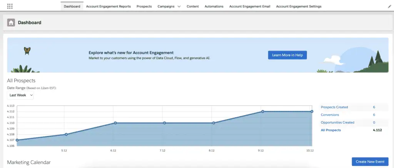The image size is (394, 168).
Task: Switch to the Prospects tab
Action: (x=144, y=6)
